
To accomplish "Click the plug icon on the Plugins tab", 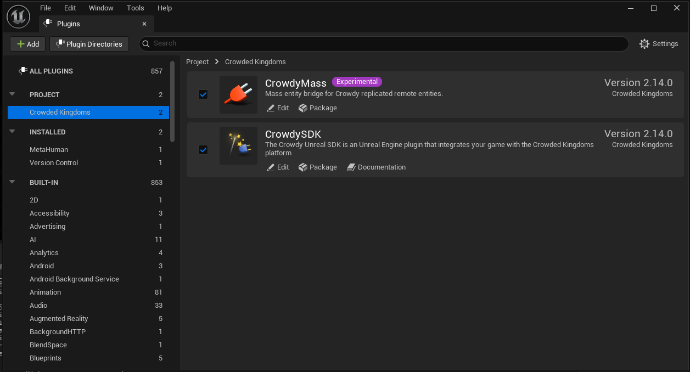I will tap(48, 24).
